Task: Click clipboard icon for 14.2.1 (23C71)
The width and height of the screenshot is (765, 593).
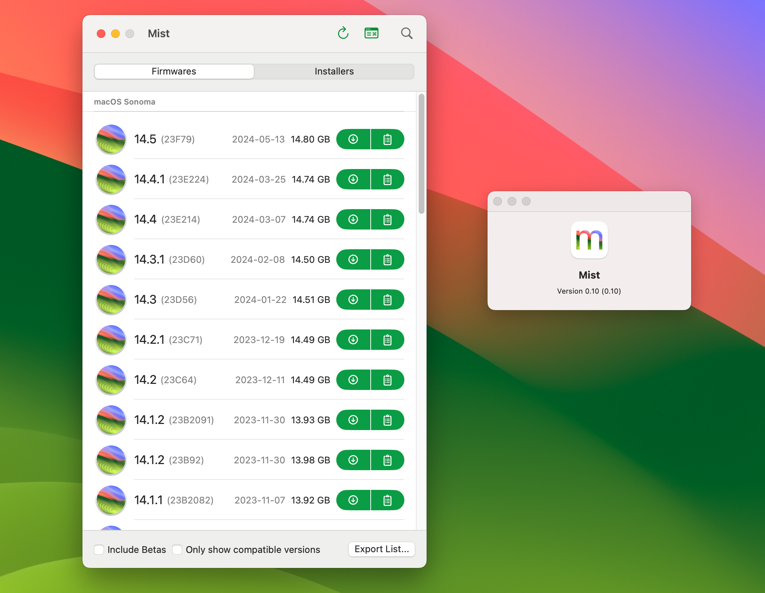Action: 388,340
